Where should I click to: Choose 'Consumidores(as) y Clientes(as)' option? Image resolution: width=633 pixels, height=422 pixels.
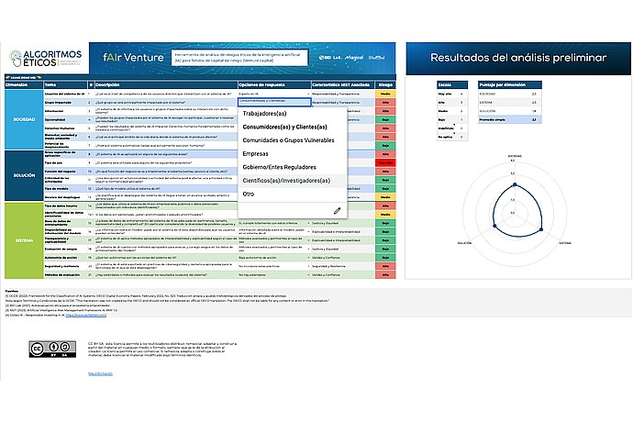(x=293, y=127)
